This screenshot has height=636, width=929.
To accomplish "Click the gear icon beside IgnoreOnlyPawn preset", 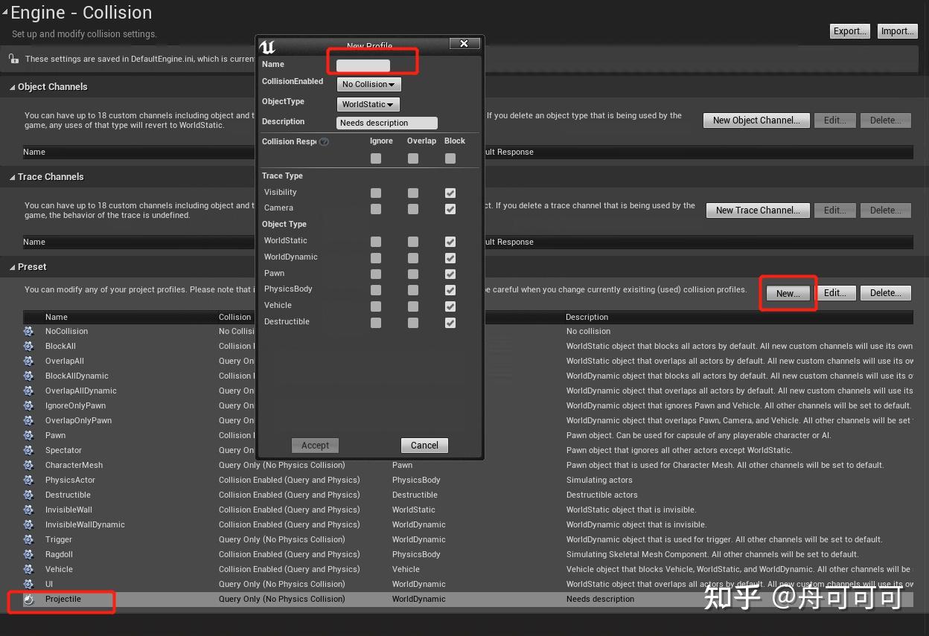I will [28, 405].
